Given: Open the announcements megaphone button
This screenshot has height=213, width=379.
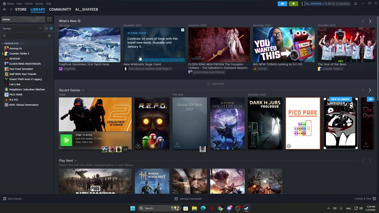Looking at the screenshot, I should [282, 4].
